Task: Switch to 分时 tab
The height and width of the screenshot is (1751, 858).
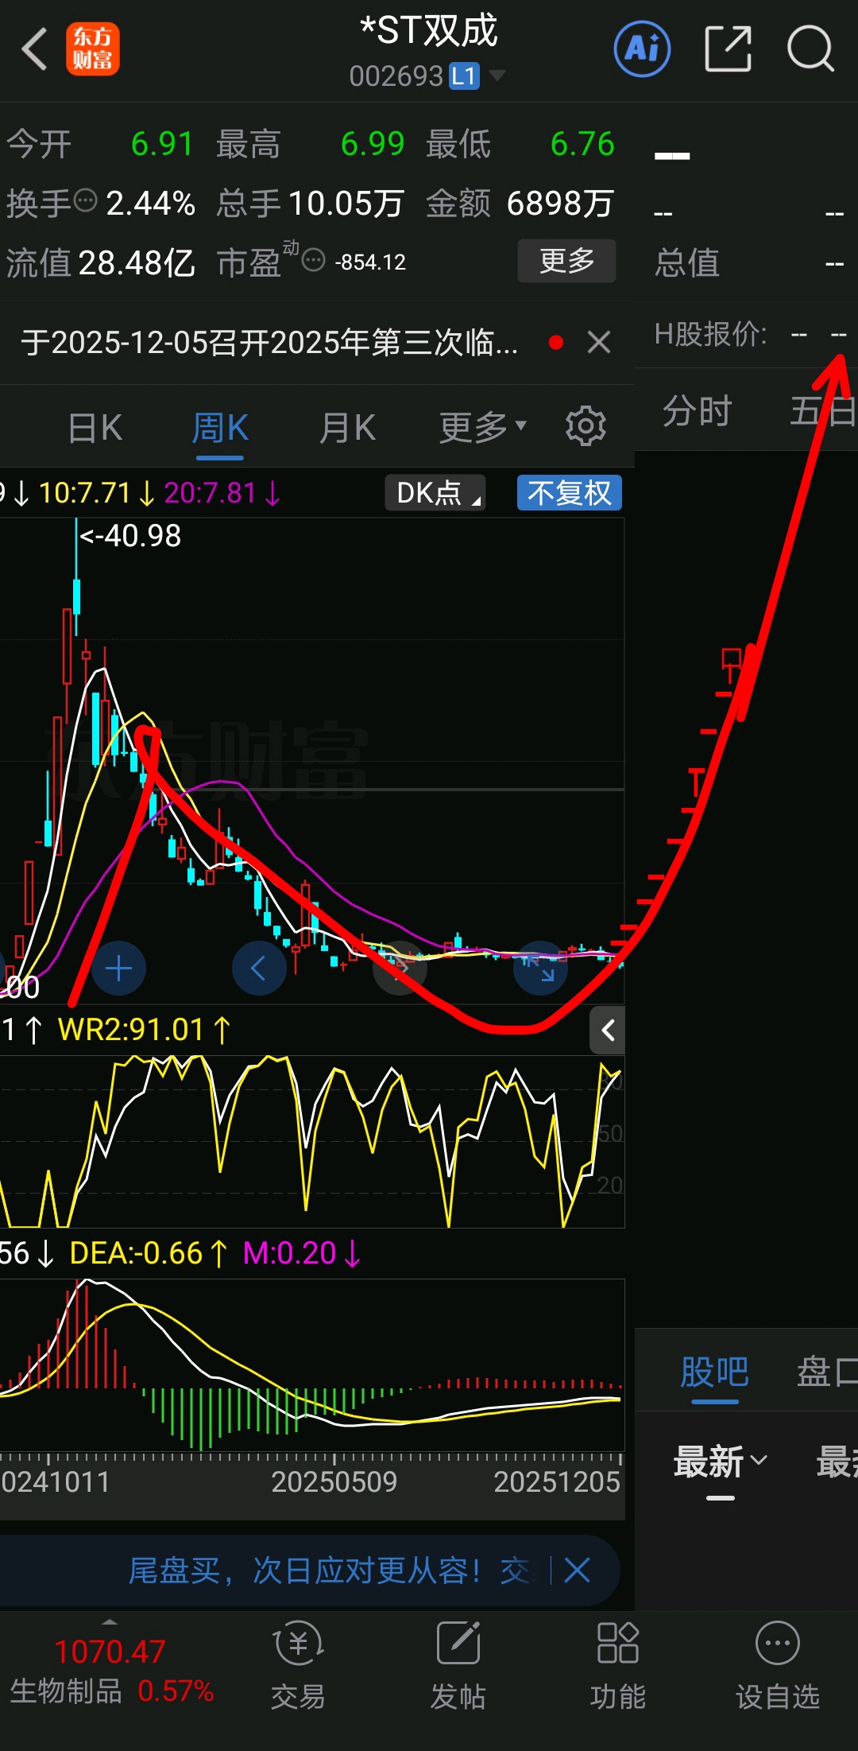Action: coord(698,411)
